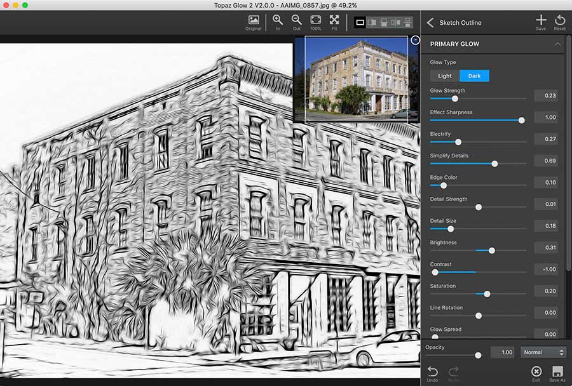Screen dimensions: 572x386
Task: Exit the Topaz Glow plugin
Action: (536, 373)
